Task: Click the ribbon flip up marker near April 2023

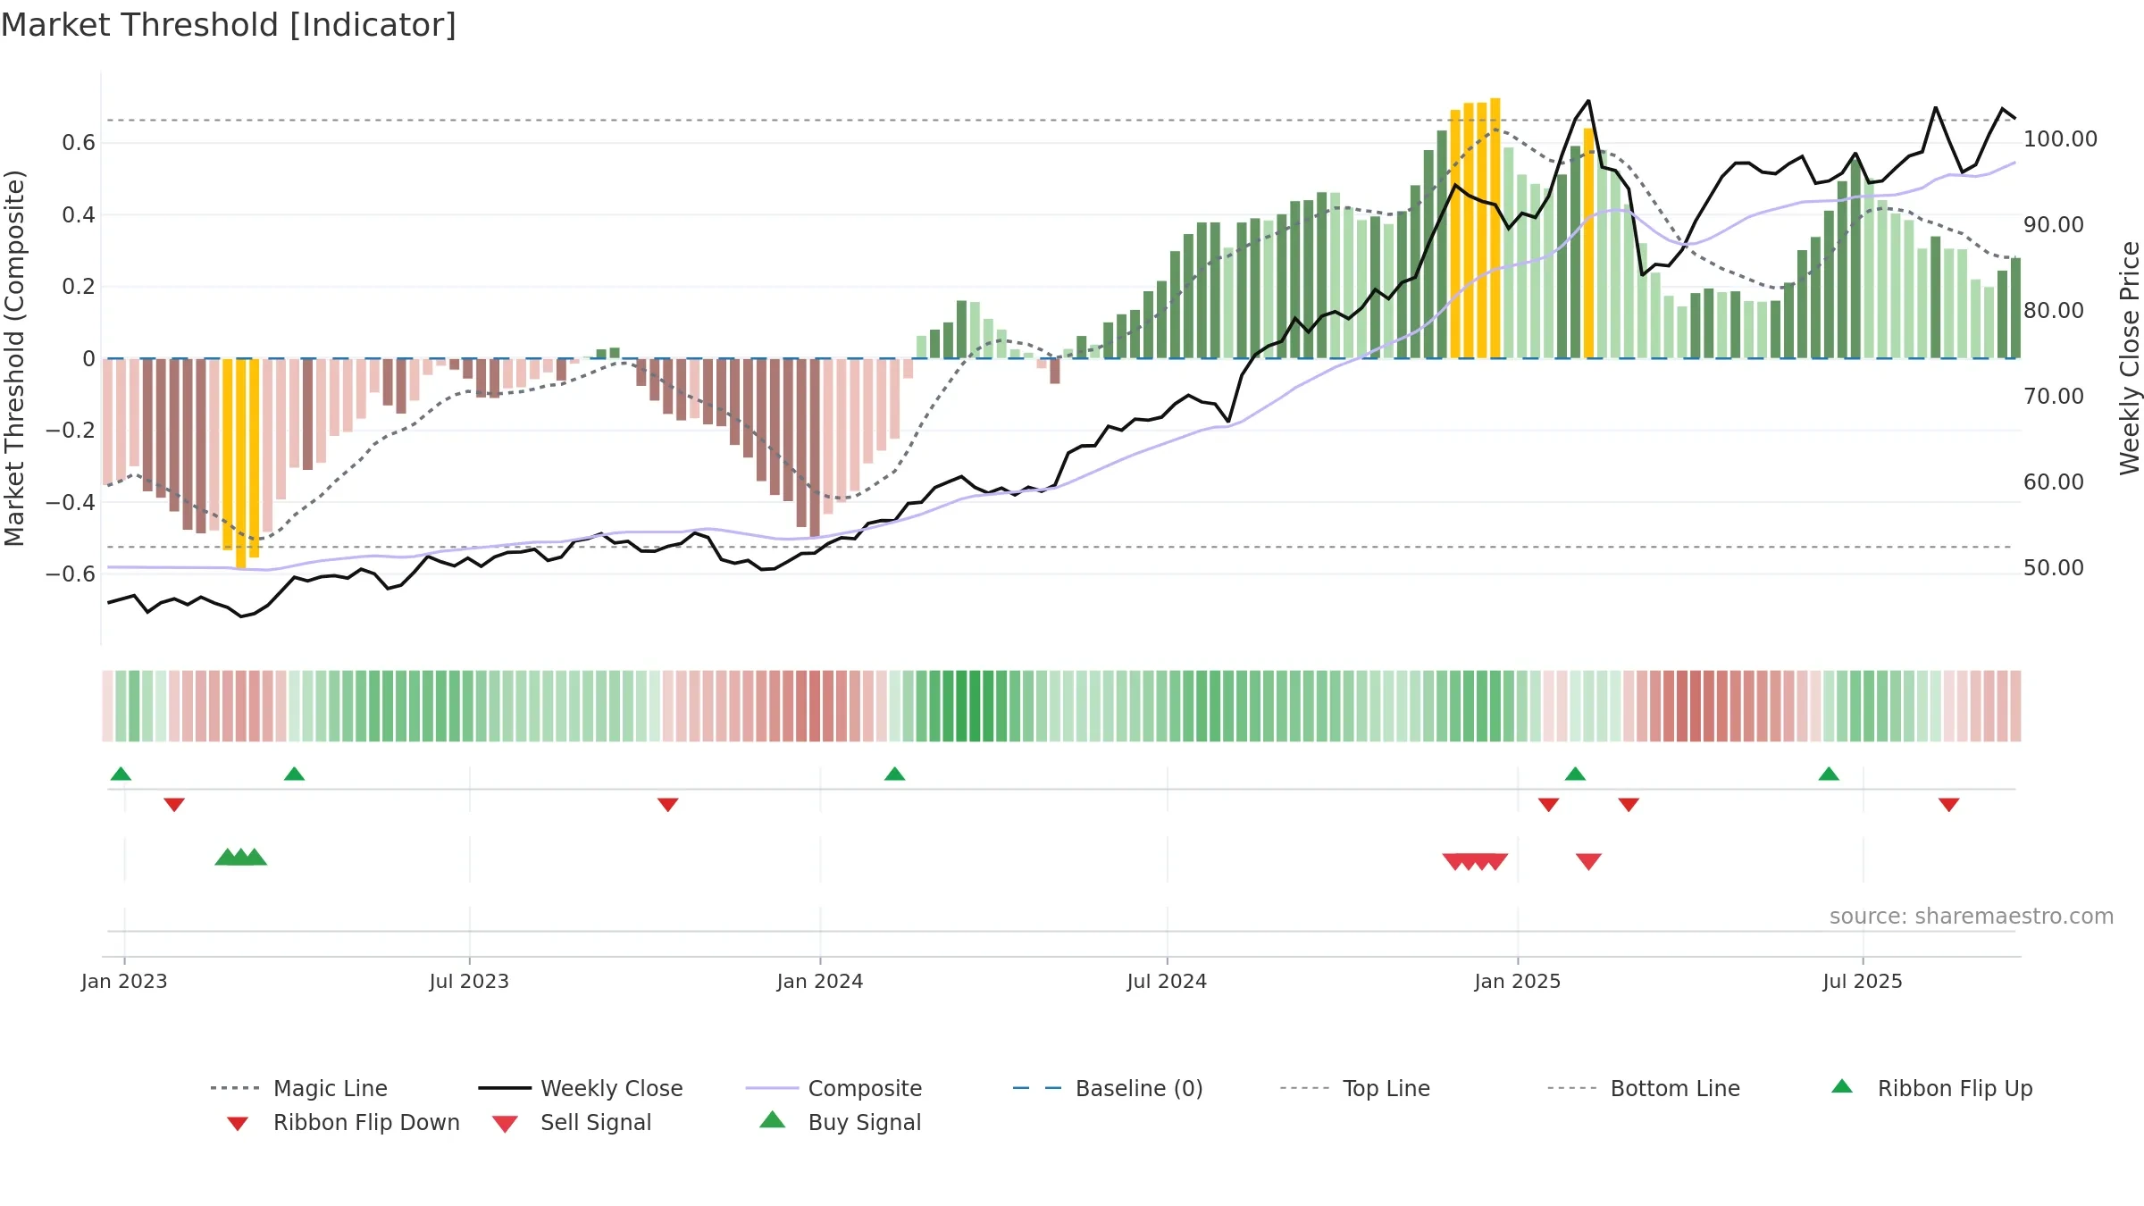Action: coord(294,774)
